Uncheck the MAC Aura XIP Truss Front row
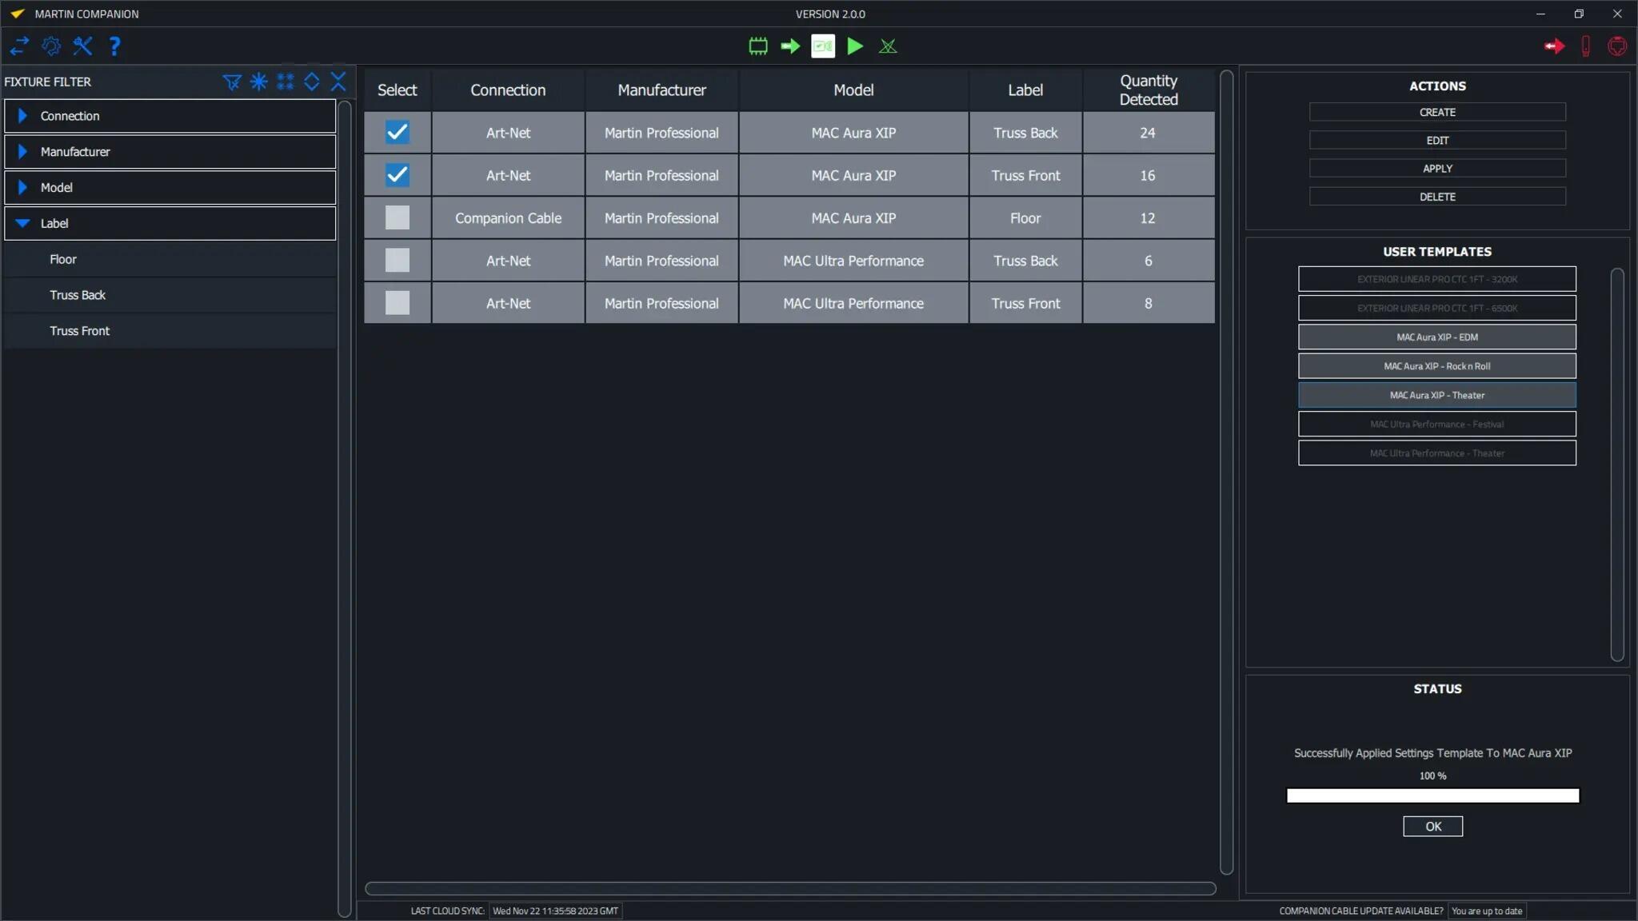 (398, 175)
